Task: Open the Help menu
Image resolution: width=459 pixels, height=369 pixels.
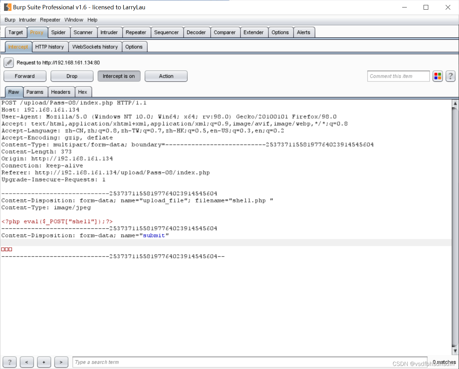Action: click(x=92, y=20)
